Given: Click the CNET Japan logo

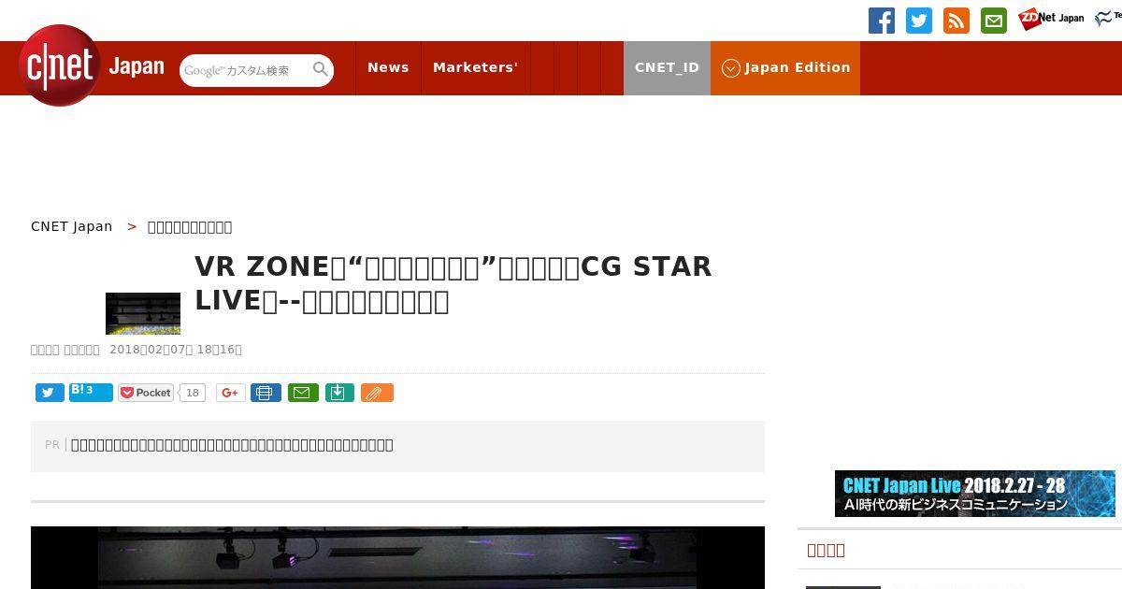Looking at the screenshot, I should [92, 65].
